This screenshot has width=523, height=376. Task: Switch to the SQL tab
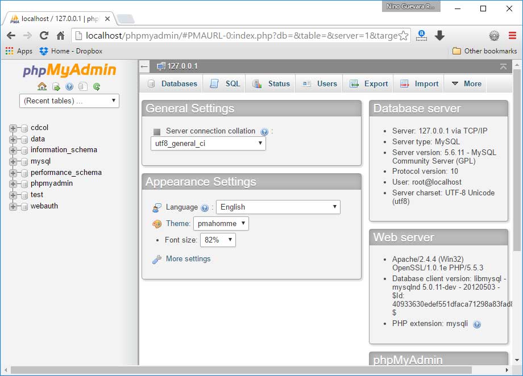click(x=225, y=83)
